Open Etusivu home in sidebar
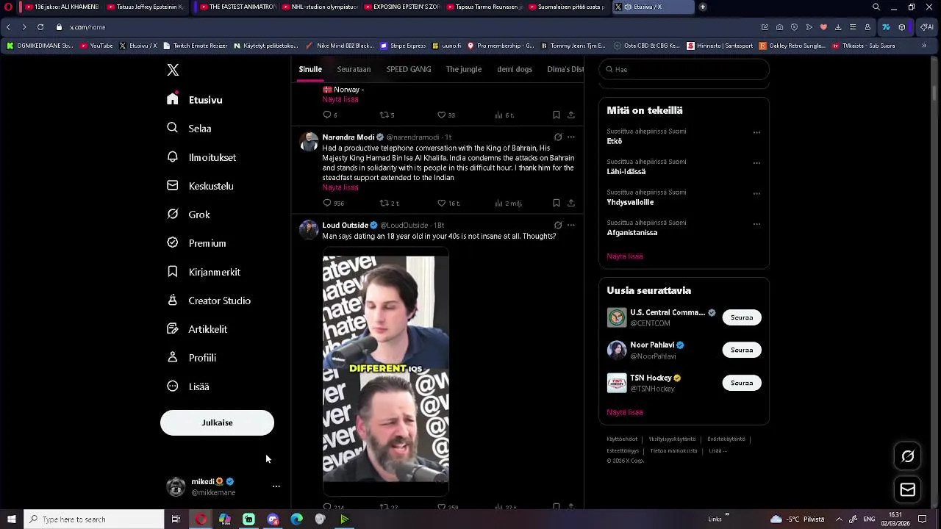This screenshot has height=529, width=941. 195,100
